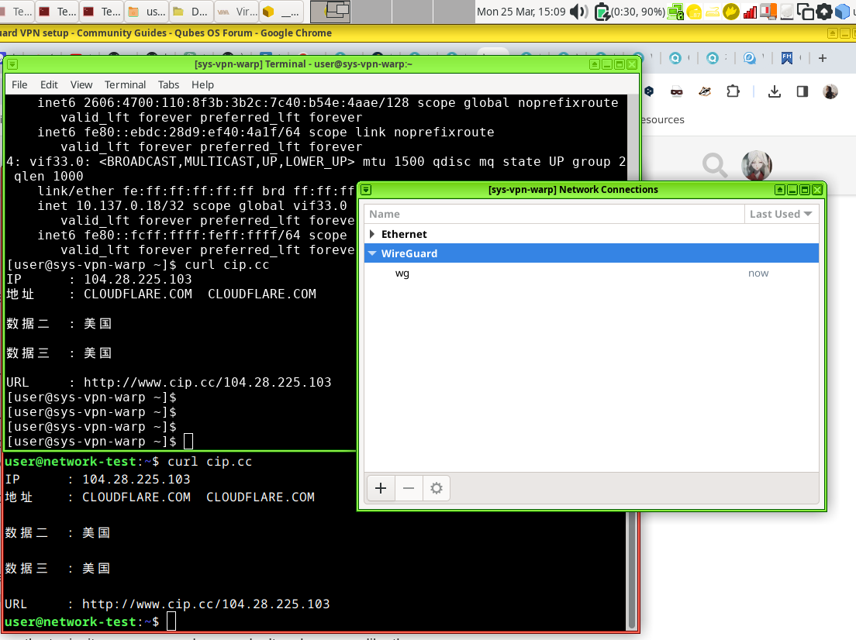Open the forum user avatar menu
The image size is (856, 640).
[756, 164]
